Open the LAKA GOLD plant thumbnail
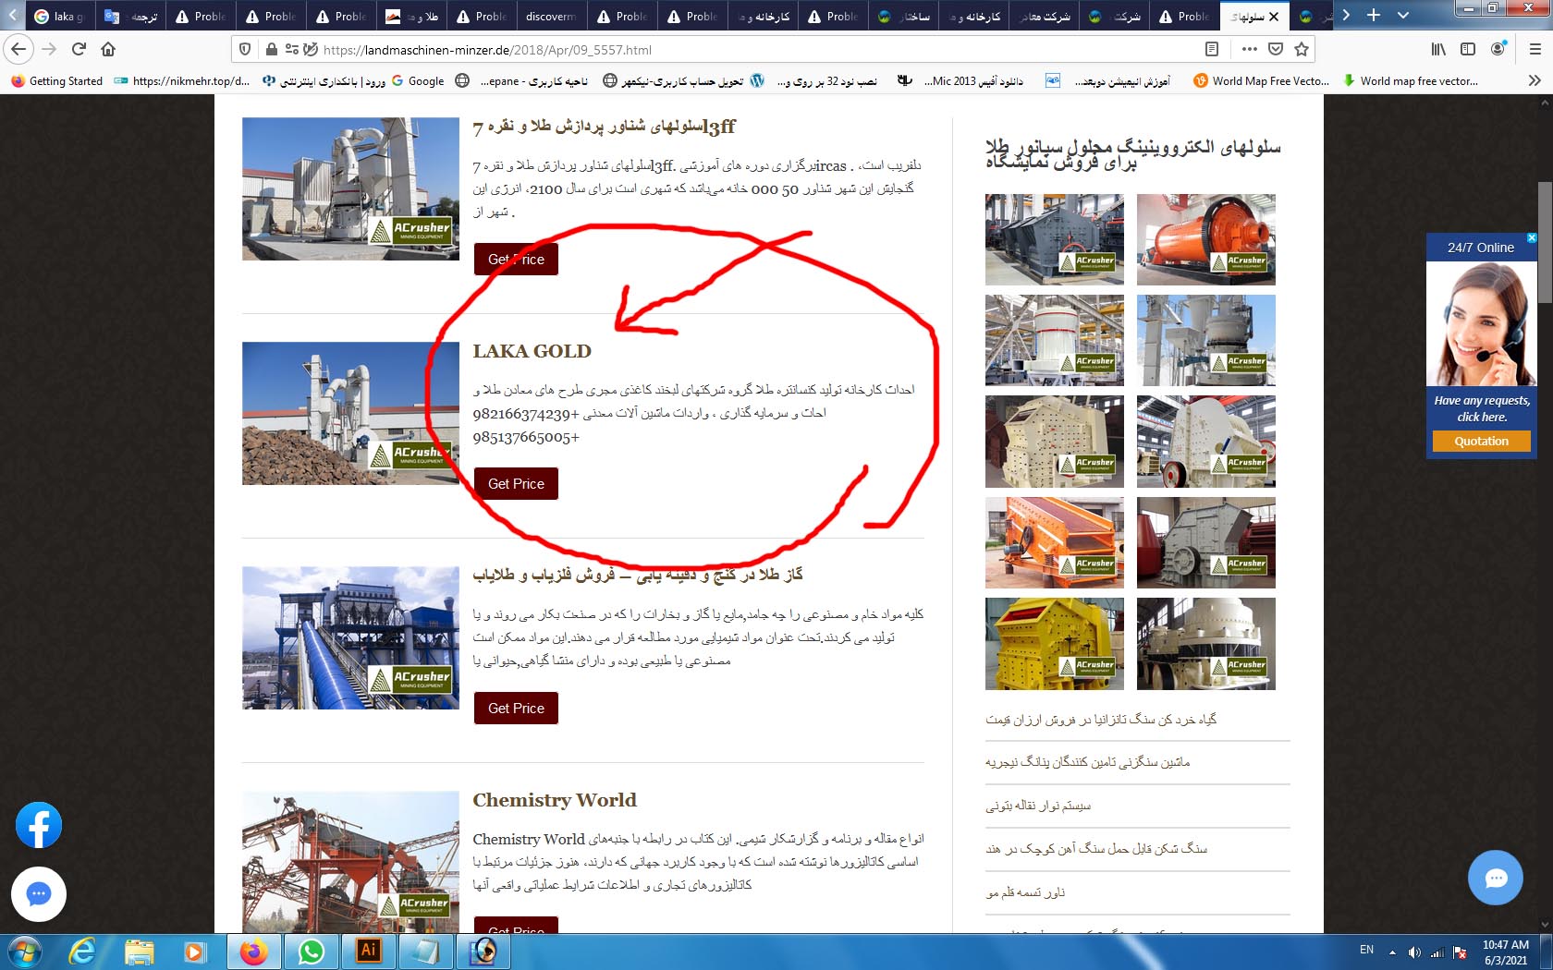The image size is (1553, 970). [x=350, y=414]
